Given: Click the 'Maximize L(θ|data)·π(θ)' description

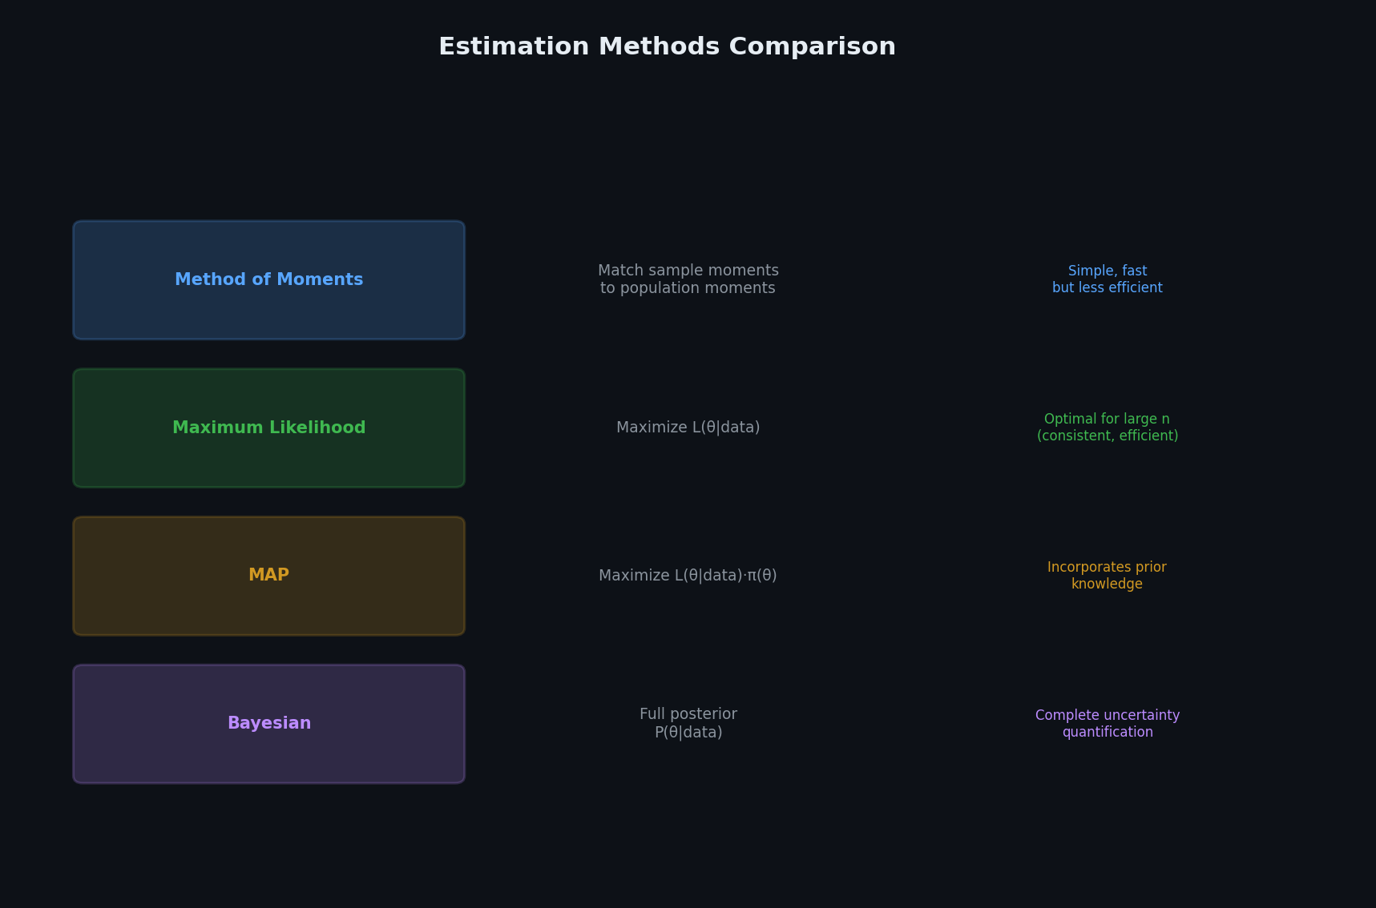Looking at the screenshot, I should click(x=688, y=576).
